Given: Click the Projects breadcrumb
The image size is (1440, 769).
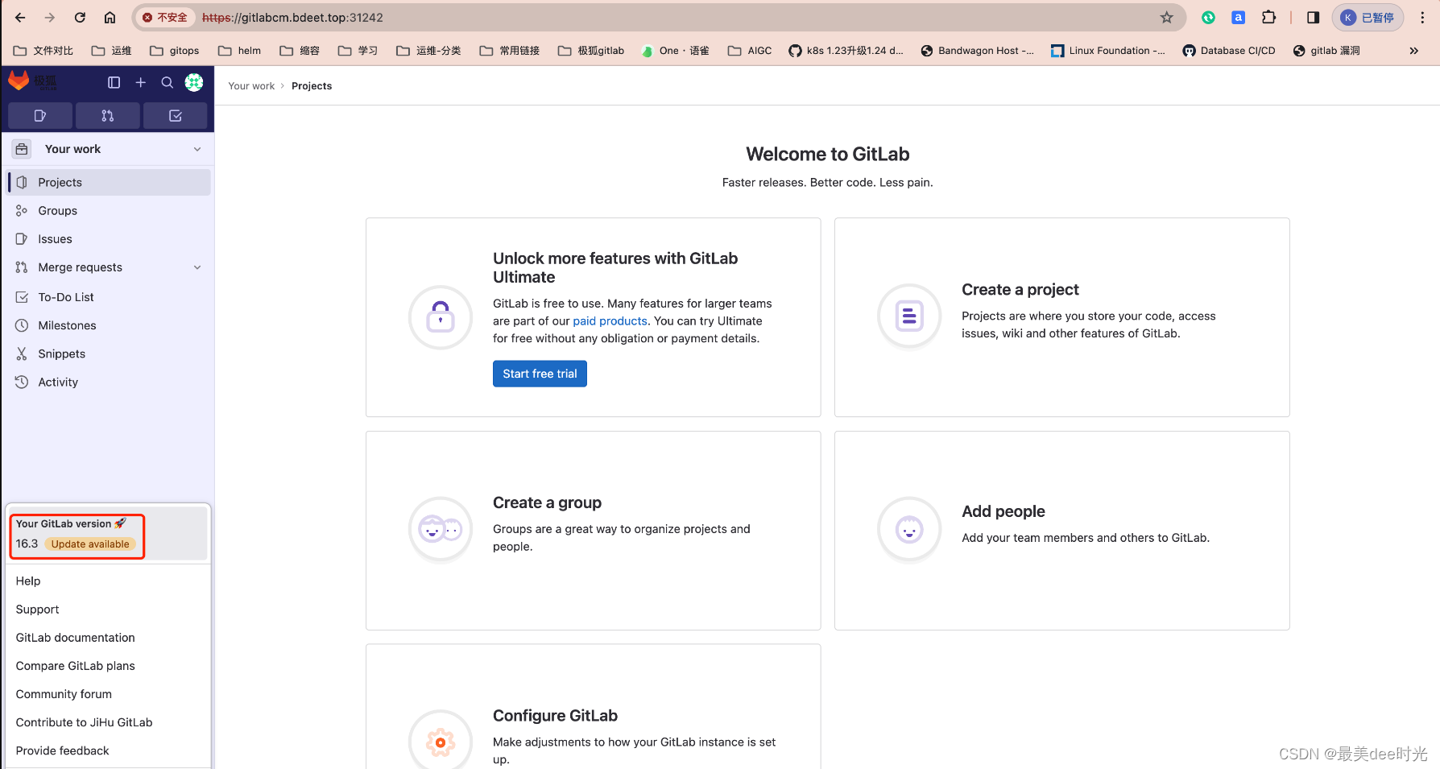Looking at the screenshot, I should pyautogui.click(x=312, y=86).
